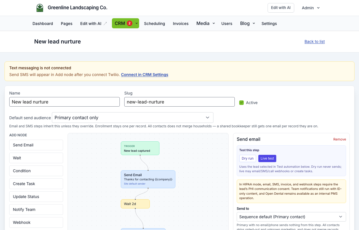Follow the Back to list link
The height and width of the screenshot is (230, 359).
[315, 42]
